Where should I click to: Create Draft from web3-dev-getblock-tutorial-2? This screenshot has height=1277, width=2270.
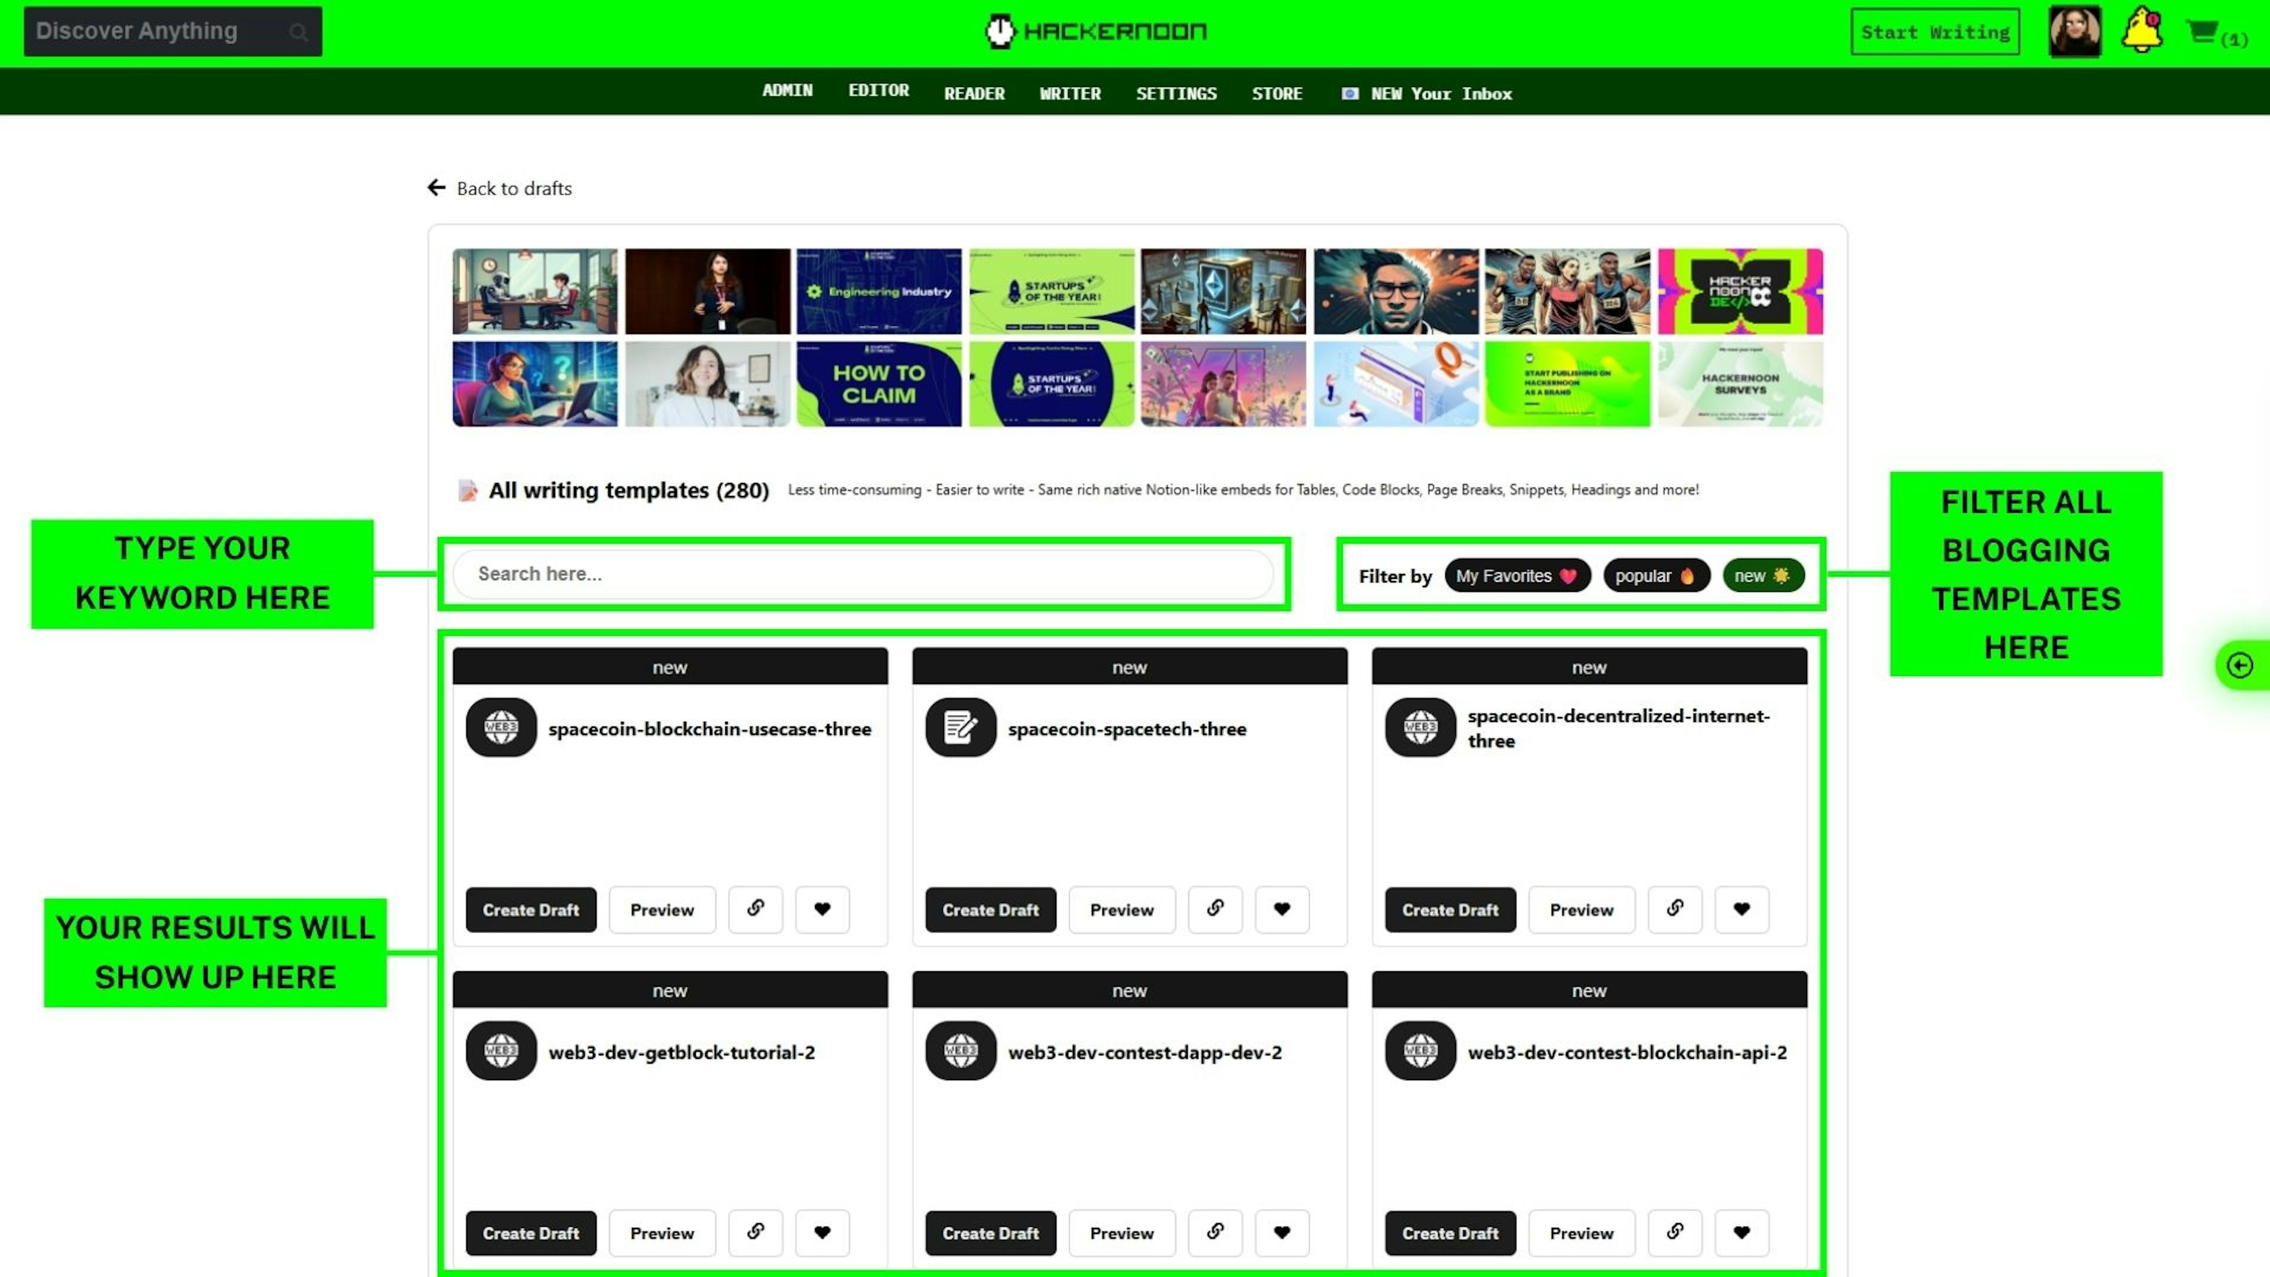coord(530,1232)
